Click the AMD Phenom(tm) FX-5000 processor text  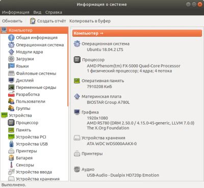tap(134, 66)
